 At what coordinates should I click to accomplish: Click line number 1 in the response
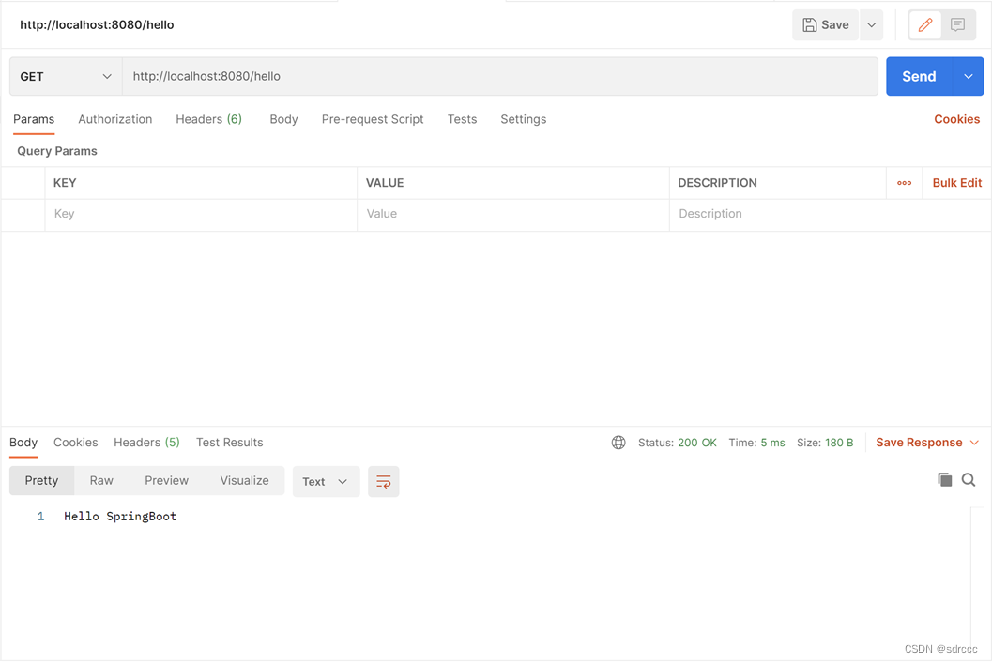41,517
